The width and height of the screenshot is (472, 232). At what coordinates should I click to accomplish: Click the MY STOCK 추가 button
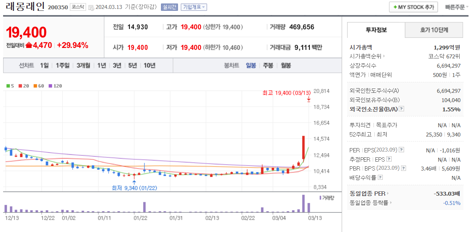pyautogui.click(x=413, y=7)
